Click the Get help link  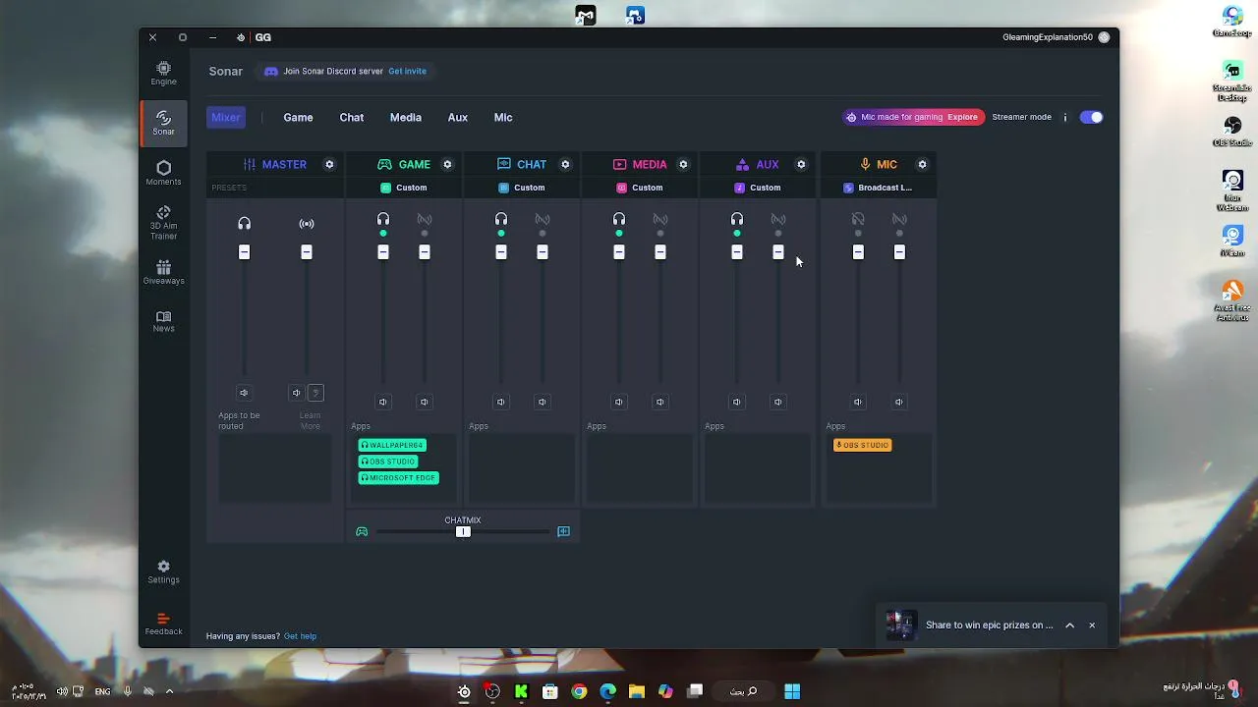(300, 636)
